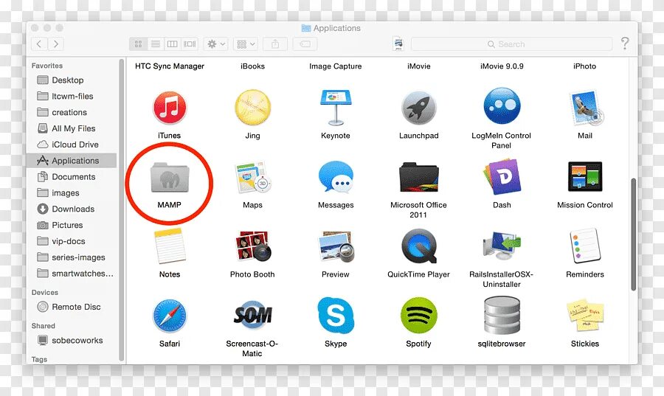
Task: Open the Dash app icon
Action: point(502,176)
